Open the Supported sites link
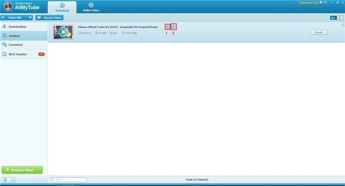This screenshot has height=186, width=345. coord(309,2)
